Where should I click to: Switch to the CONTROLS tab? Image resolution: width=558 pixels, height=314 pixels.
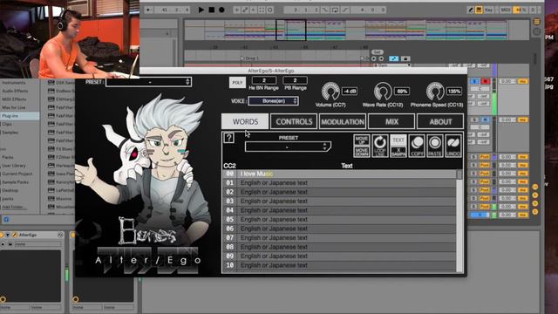click(x=294, y=121)
